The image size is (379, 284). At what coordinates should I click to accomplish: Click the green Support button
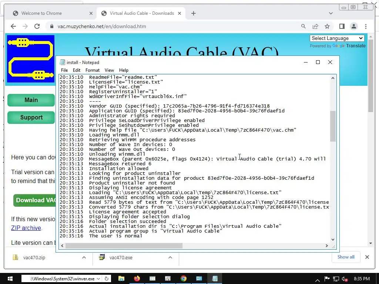(31, 117)
